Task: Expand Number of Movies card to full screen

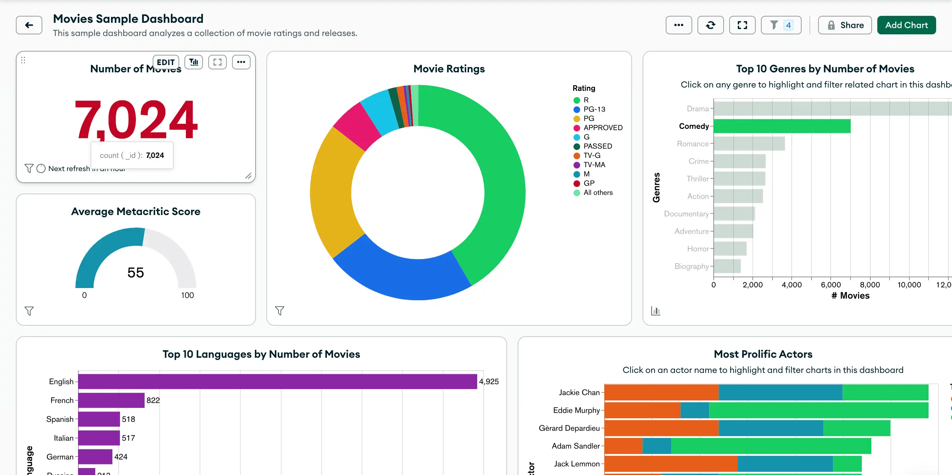Action: coord(217,62)
